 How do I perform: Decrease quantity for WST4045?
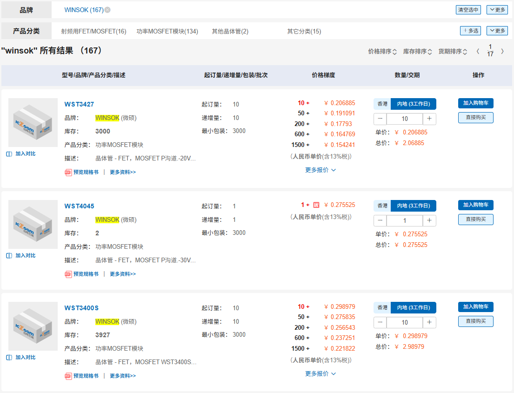[x=380, y=220]
